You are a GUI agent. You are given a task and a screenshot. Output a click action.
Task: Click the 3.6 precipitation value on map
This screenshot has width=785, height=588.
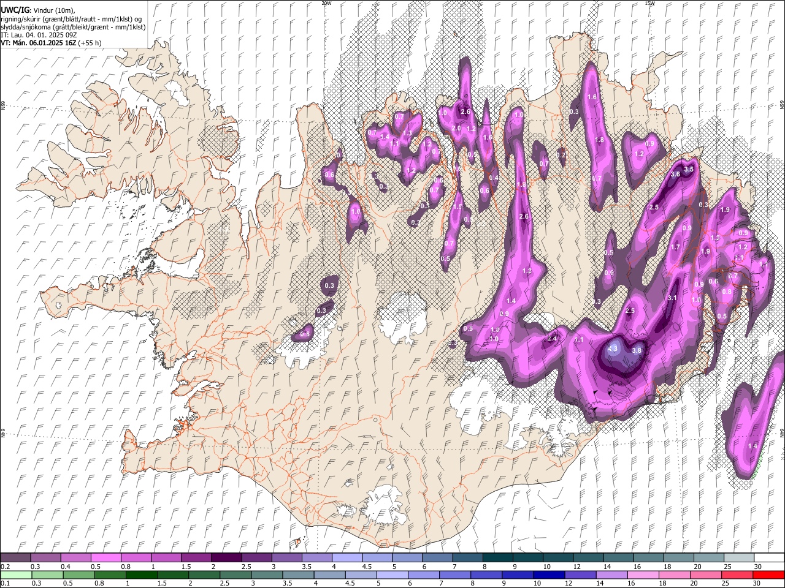pos(675,175)
